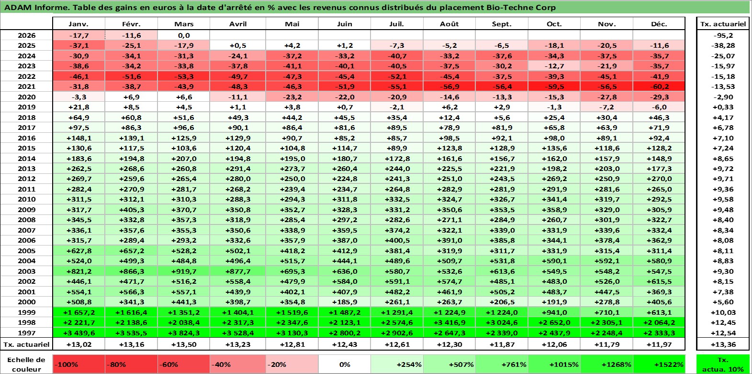Click cell +919,7 for Mars 2003

click(184, 271)
